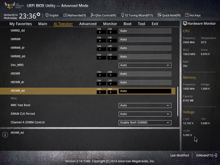Screen dimensions: 220x165
Task: Click tRDWR Auto input field
Action: point(145,74)
